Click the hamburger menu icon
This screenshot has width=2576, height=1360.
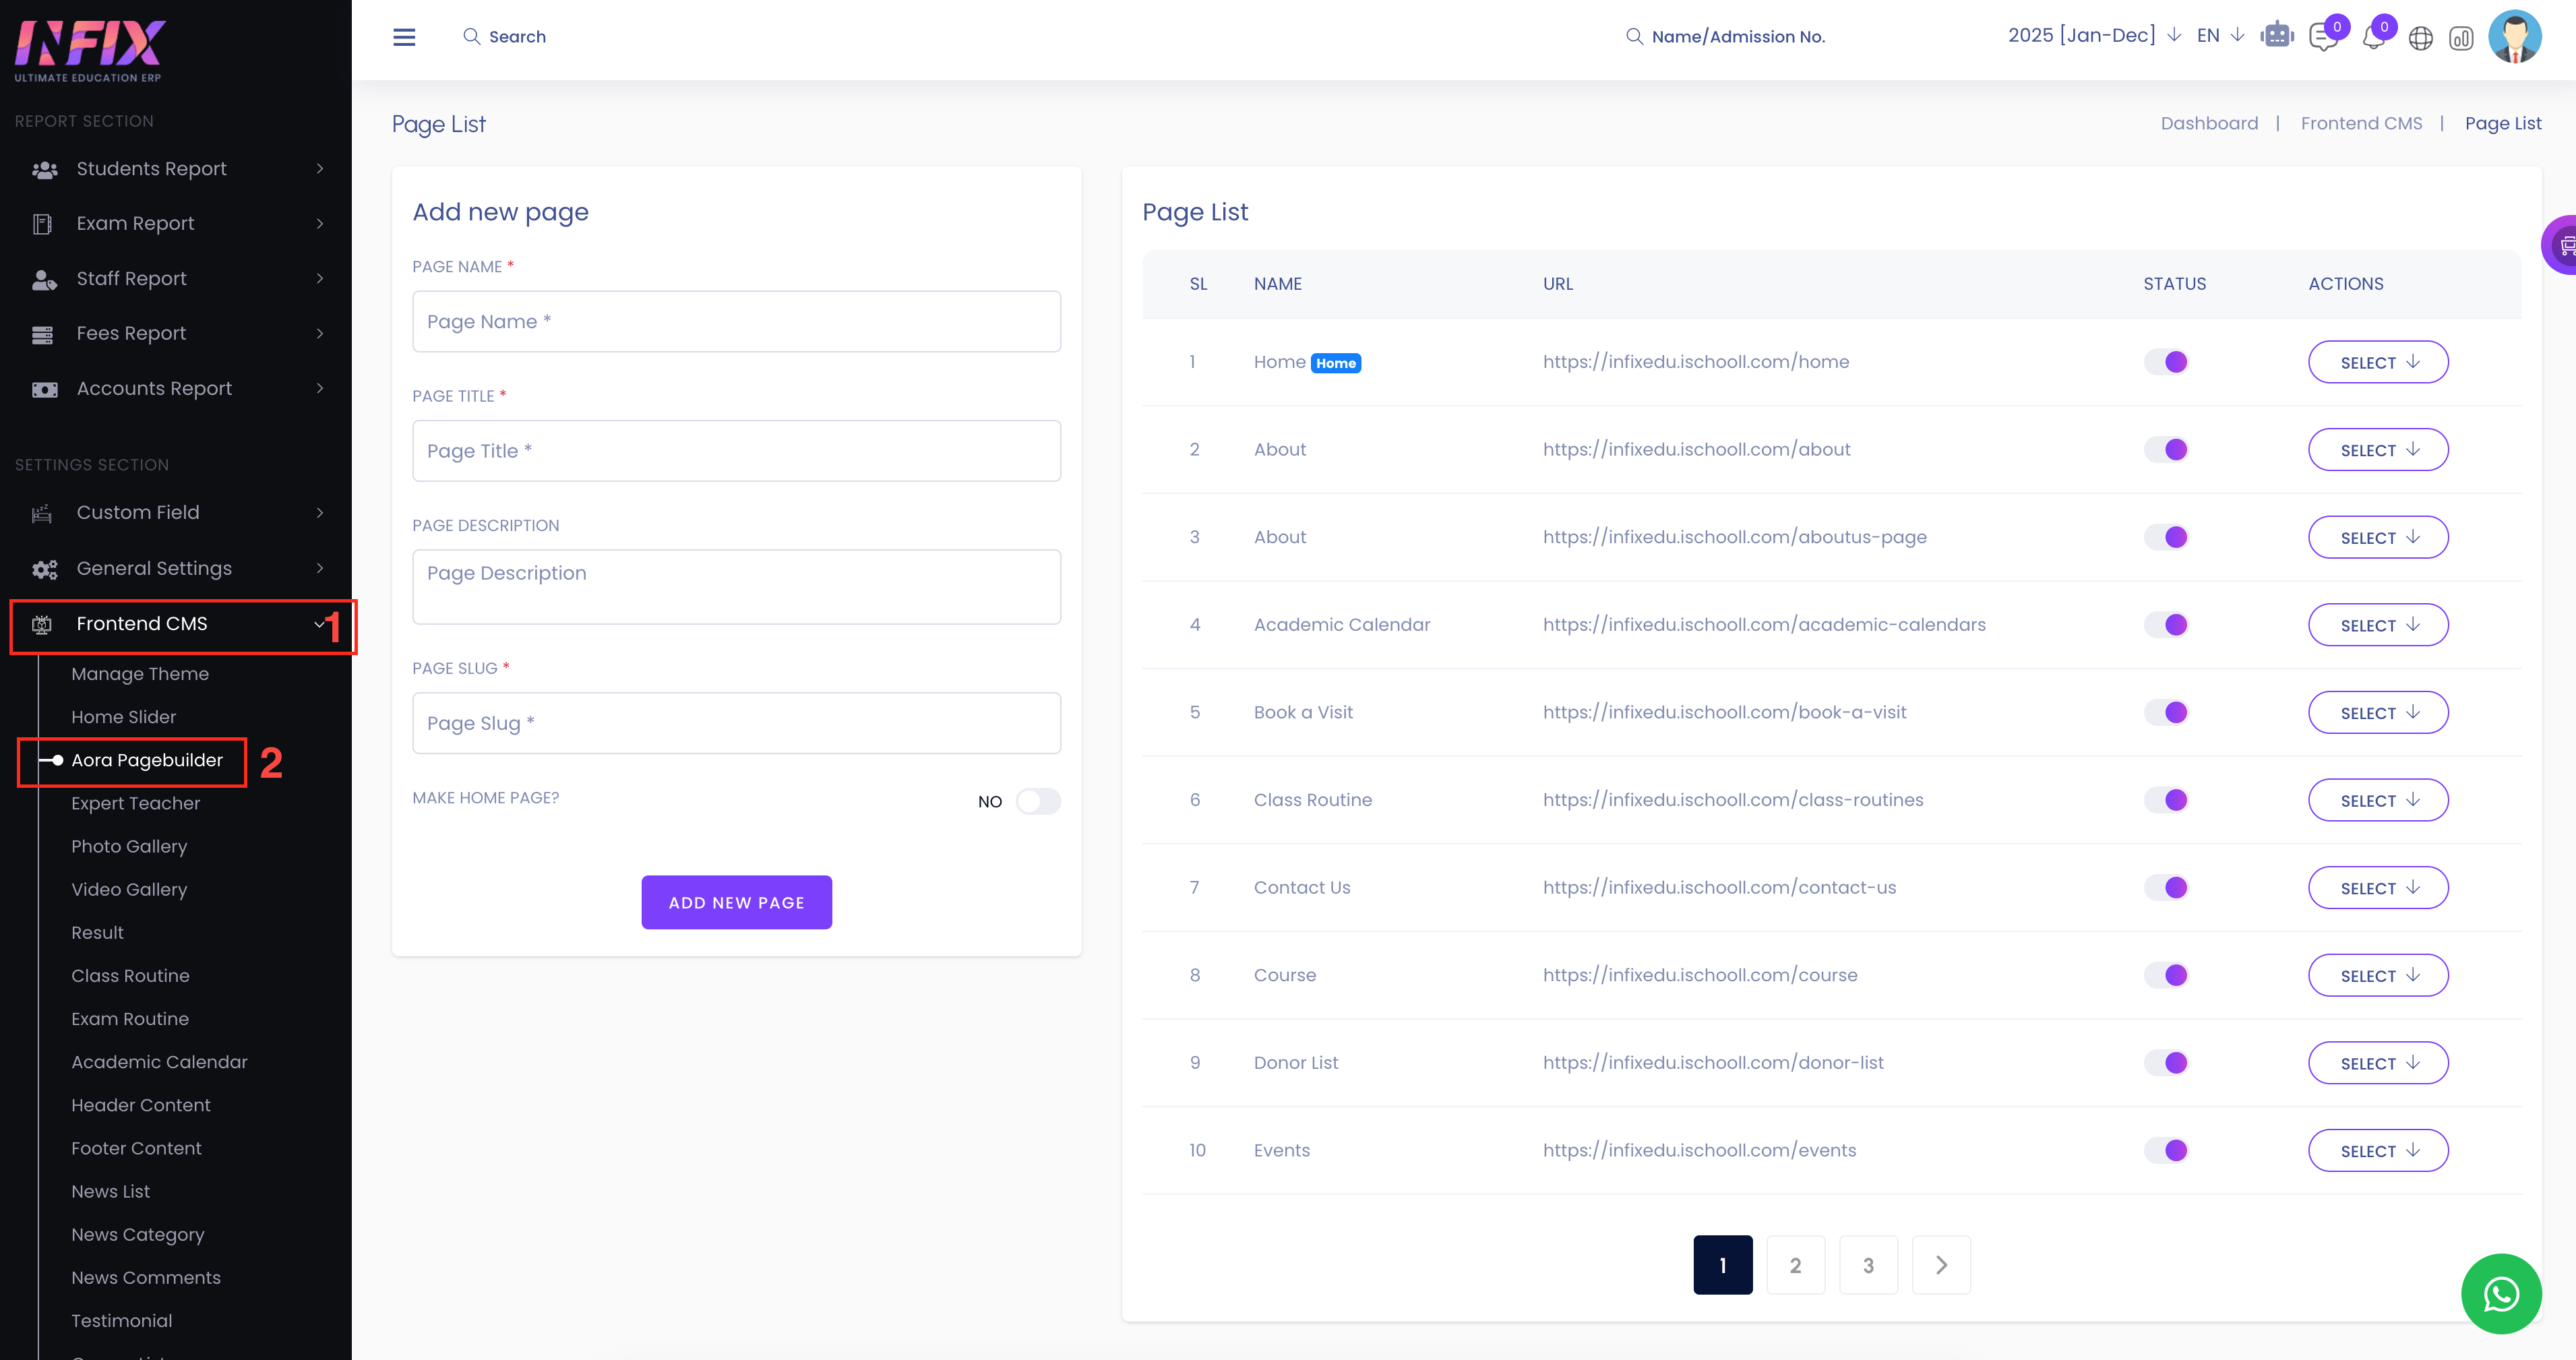(x=404, y=37)
